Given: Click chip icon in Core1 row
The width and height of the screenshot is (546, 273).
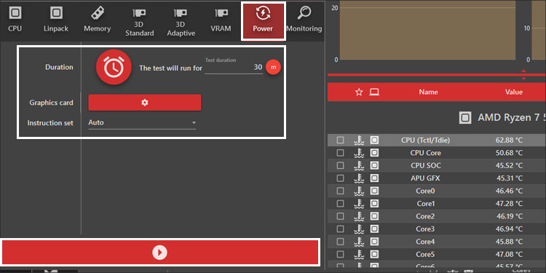Looking at the screenshot, I should tap(374, 203).
